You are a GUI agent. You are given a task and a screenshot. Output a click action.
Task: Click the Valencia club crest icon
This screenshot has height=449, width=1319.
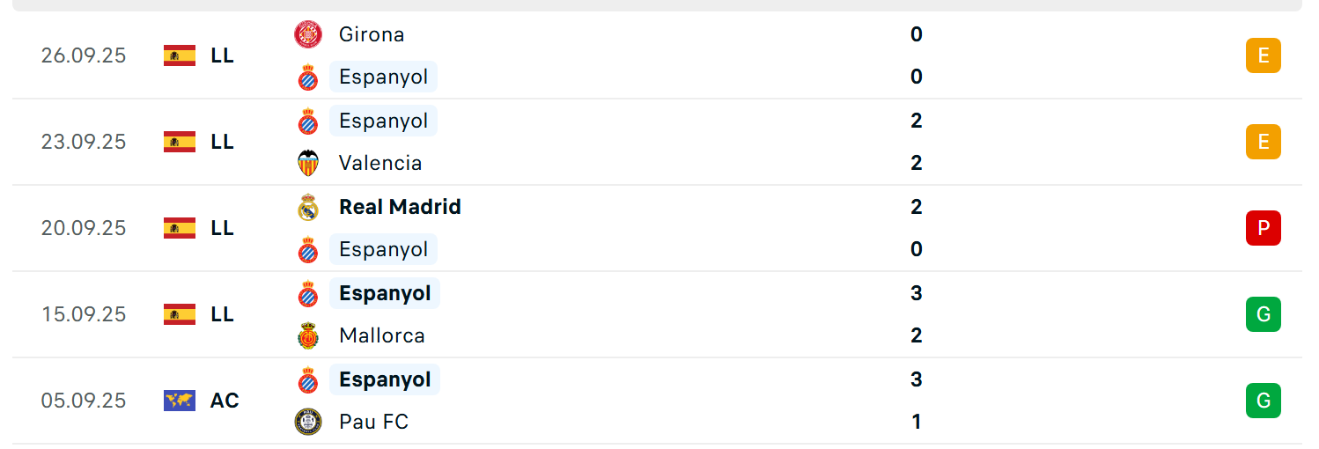(308, 163)
